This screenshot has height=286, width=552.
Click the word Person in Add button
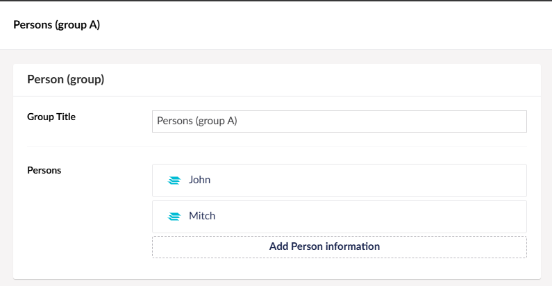[x=305, y=246]
